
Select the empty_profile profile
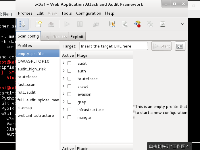[x=38, y=54]
